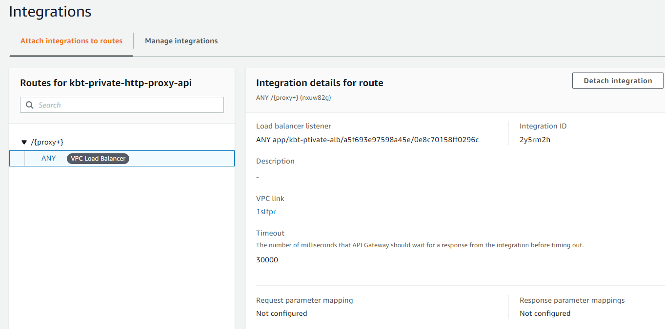
Task: Click the Integration details for route heading
Action: point(320,83)
